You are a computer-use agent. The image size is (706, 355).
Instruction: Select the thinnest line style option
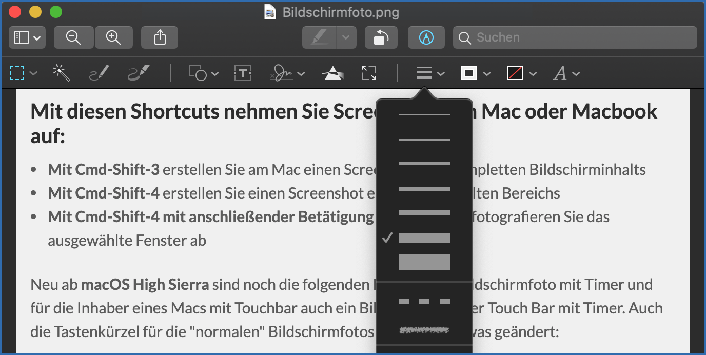(x=424, y=114)
